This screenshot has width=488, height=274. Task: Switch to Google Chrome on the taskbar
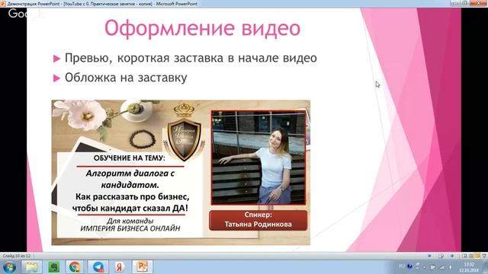[75, 267]
